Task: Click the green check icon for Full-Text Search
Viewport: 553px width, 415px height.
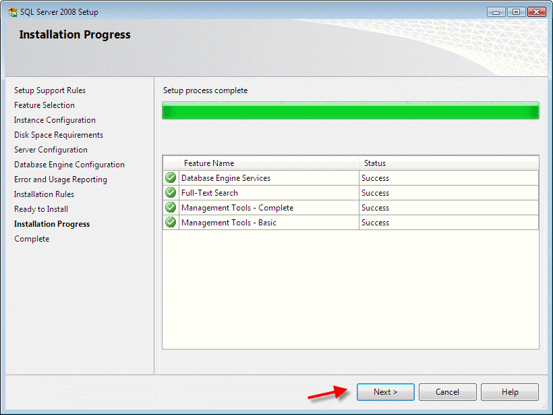Action: 171,192
